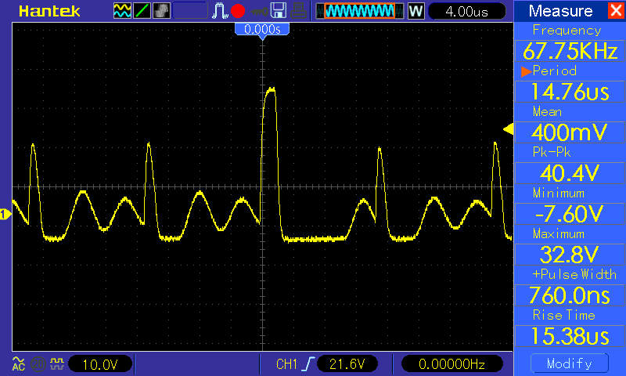
Task: Click the 4.00us timebase readout
Action: 466,11
